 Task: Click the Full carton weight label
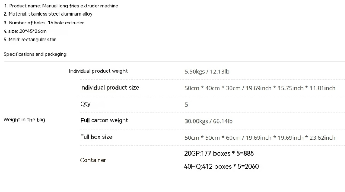[104, 120]
